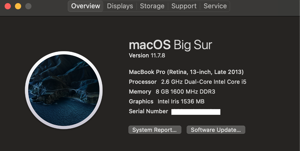Click the greyed-out zoom window button
The image size is (300, 151).
click(28, 6)
